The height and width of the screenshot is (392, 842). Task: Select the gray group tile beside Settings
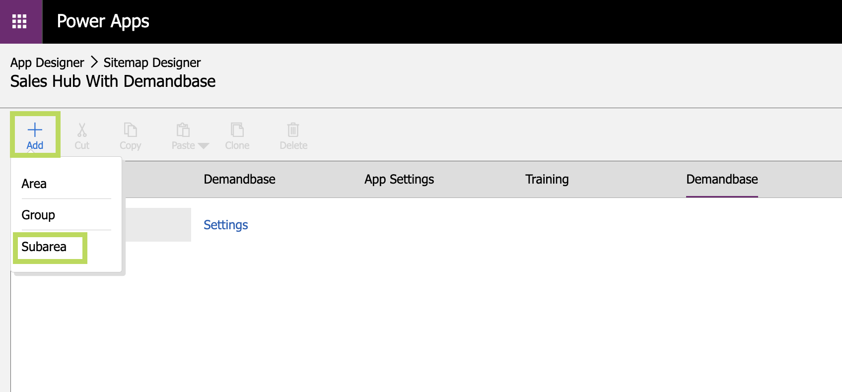(x=158, y=225)
